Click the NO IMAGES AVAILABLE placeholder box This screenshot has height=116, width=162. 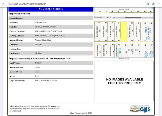[124, 81]
